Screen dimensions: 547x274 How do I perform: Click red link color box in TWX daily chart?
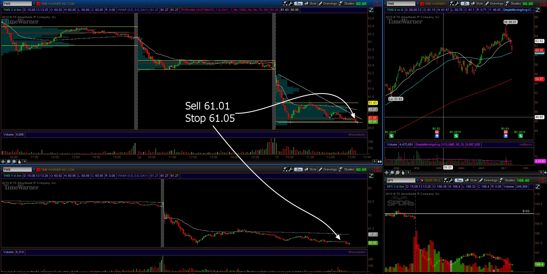pyautogui.click(x=422, y=4)
